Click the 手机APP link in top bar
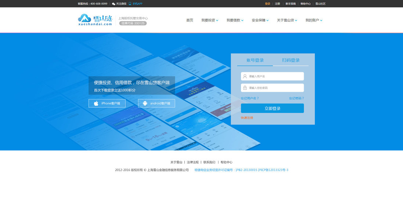The width and height of the screenshot is (403, 220). 137,4
